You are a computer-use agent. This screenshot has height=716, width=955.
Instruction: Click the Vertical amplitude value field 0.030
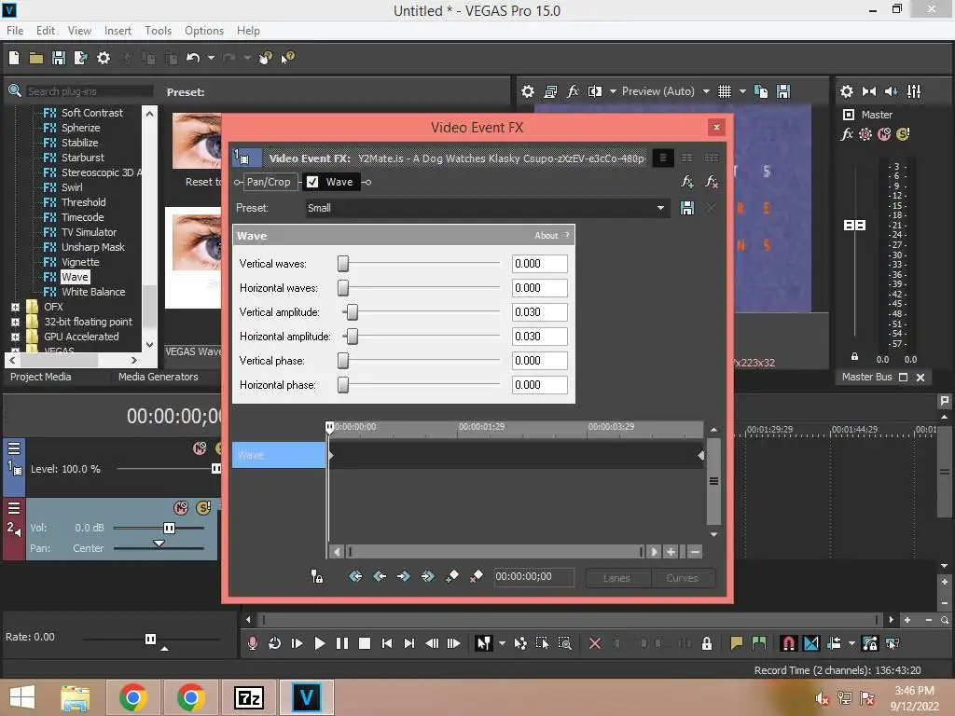coord(540,312)
